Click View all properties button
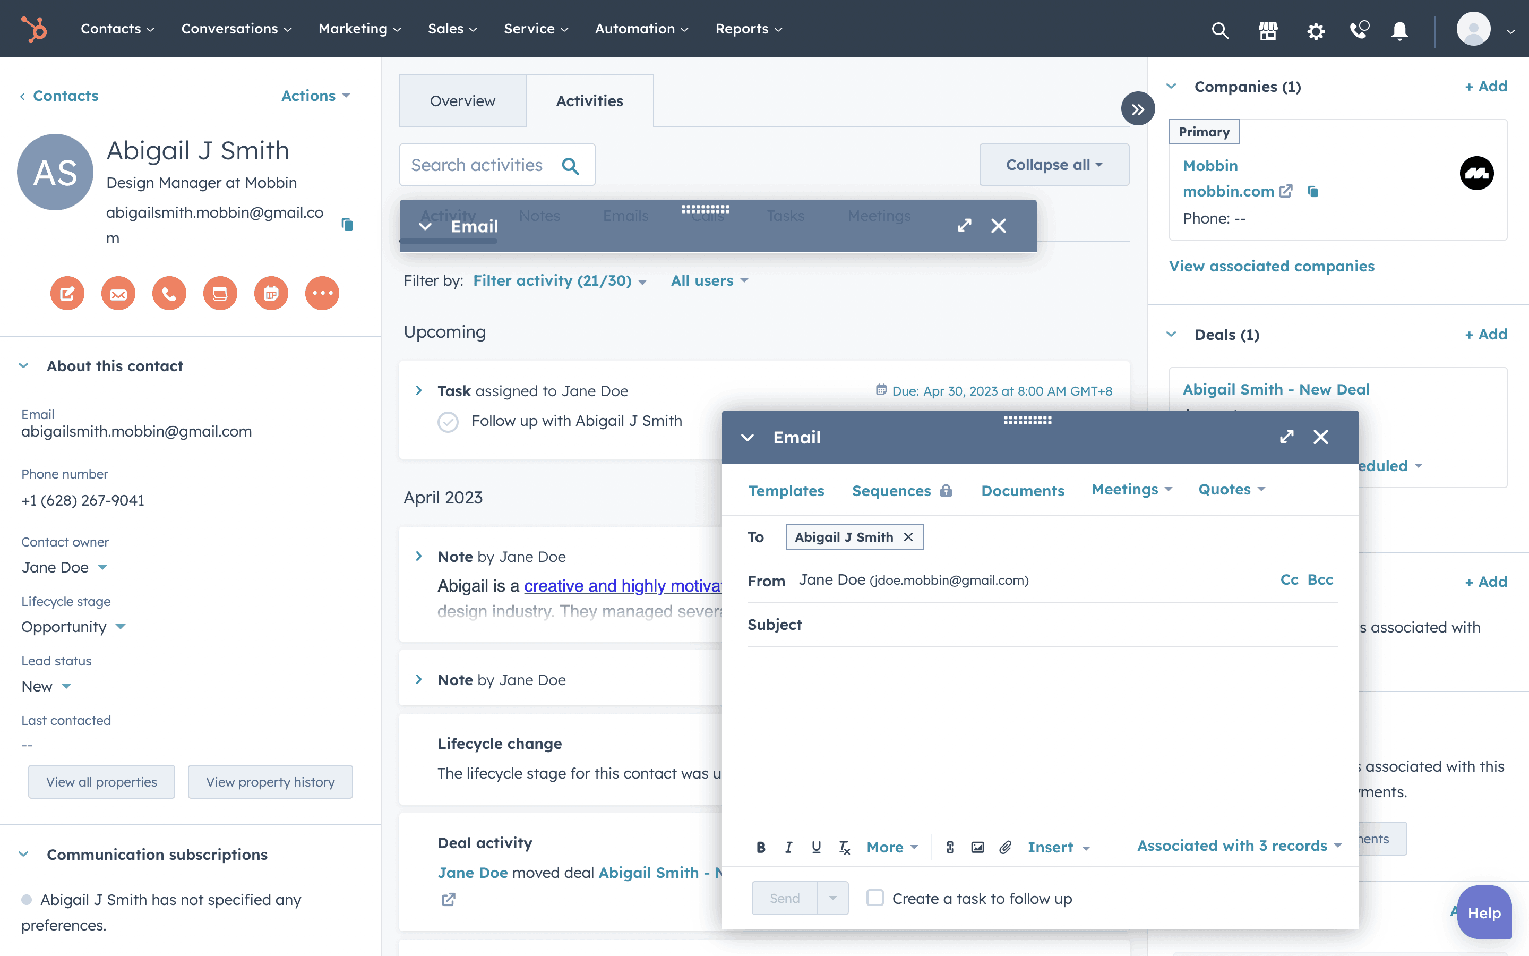The height and width of the screenshot is (956, 1529). [x=101, y=782]
